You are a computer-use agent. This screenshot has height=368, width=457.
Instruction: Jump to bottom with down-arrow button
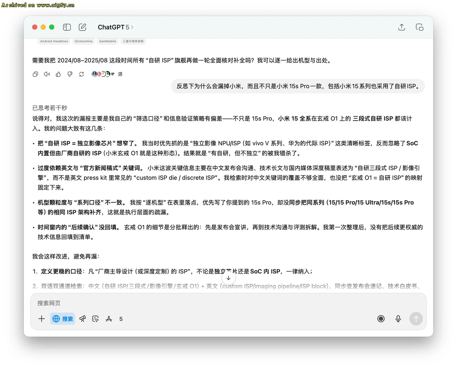point(228,278)
